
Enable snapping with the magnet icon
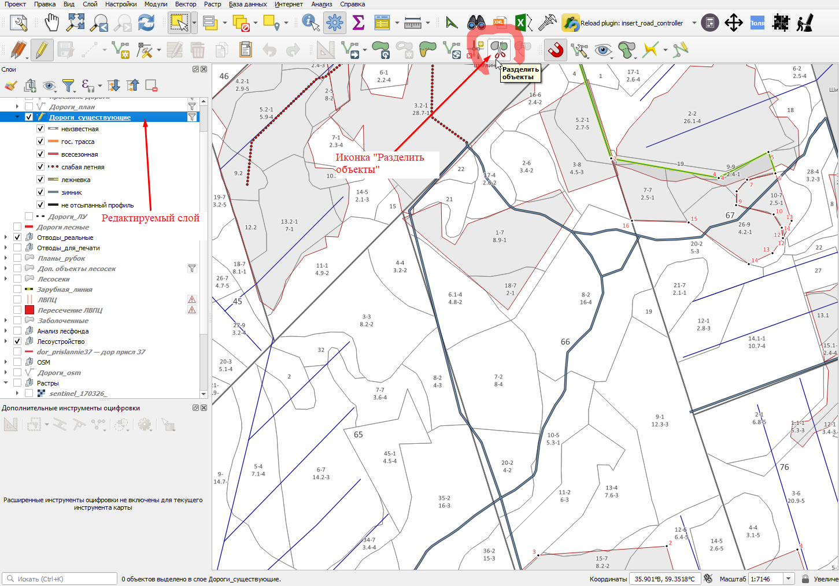(x=556, y=50)
